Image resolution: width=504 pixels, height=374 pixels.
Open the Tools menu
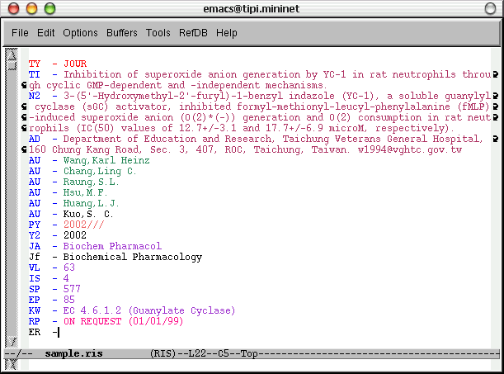pos(158,33)
